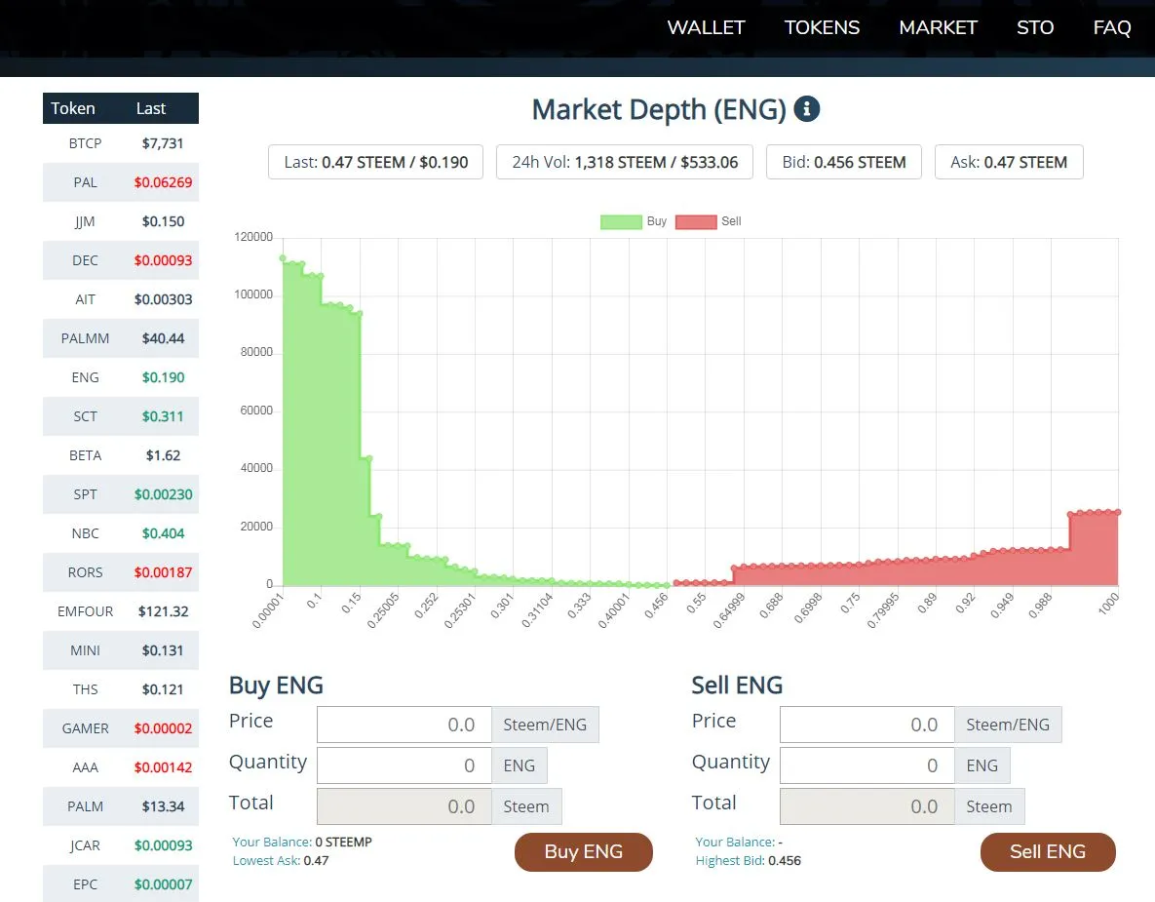1155x902 pixels.
Task: Select the RORS token row
Action: (121, 572)
